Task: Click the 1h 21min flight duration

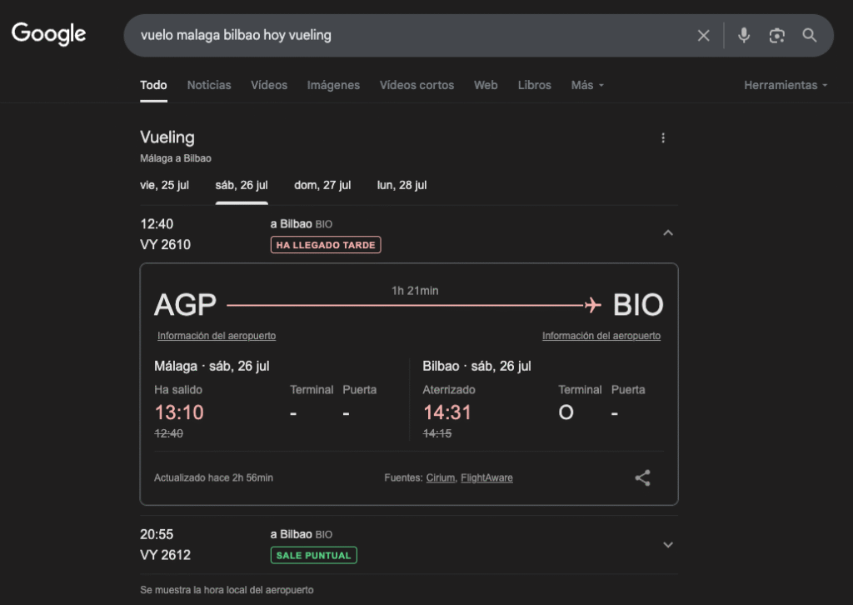Action: tap(415, 291)
